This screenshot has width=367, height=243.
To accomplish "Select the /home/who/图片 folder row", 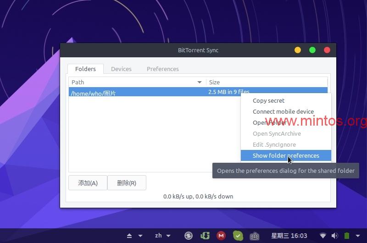I will (198, 92).
